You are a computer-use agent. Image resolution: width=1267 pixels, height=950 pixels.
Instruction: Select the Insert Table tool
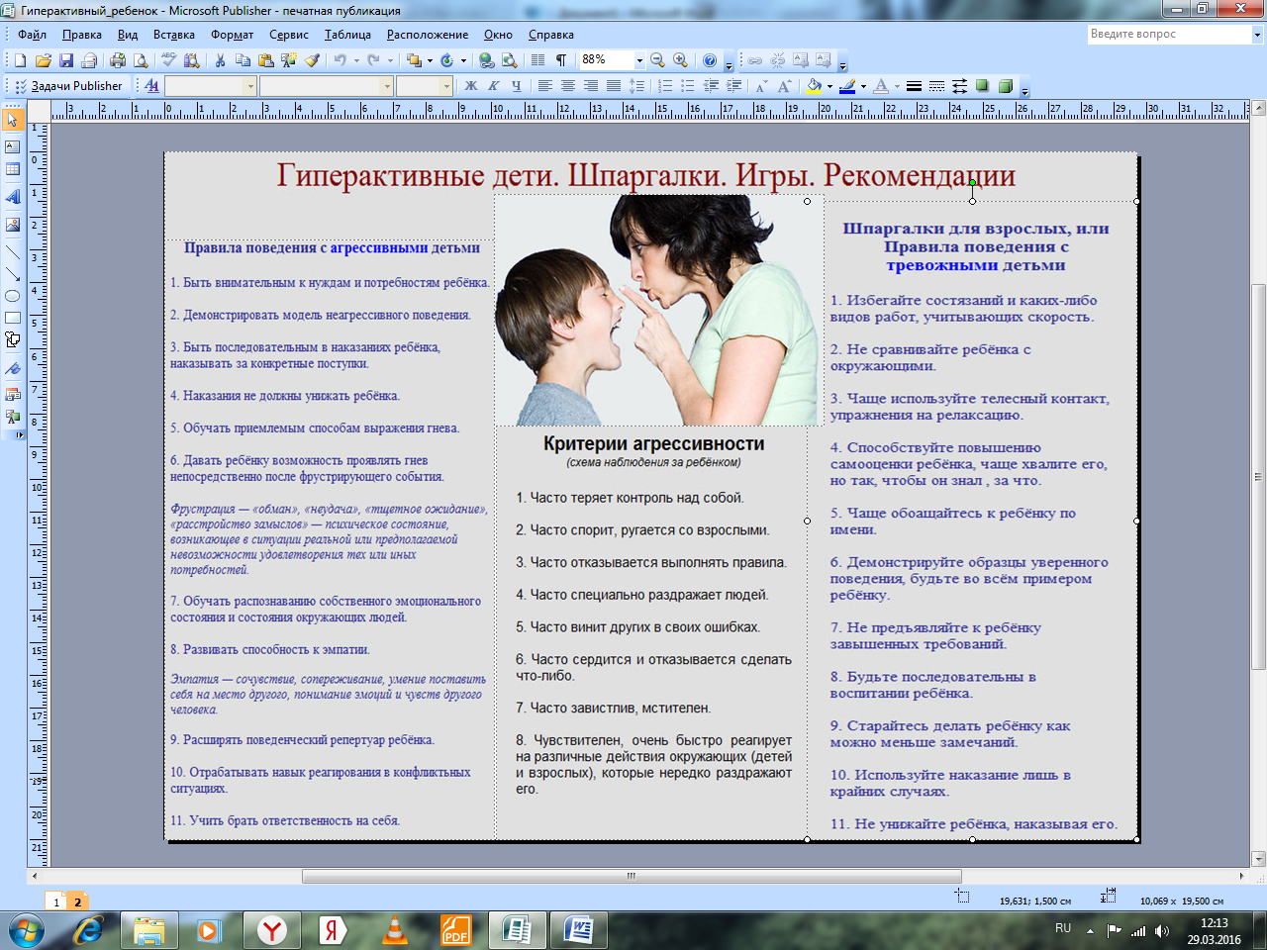tap(13, 169)
